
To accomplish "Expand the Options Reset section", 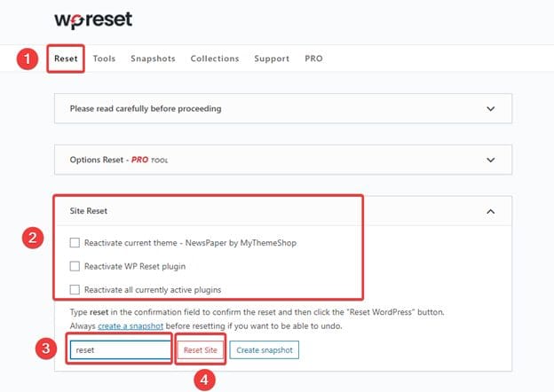I will 491,161.
